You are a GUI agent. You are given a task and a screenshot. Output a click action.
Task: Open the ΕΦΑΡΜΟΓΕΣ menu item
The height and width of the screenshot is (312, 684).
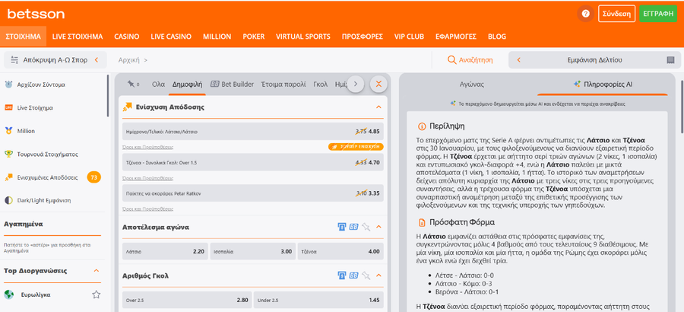coord(456,37)
